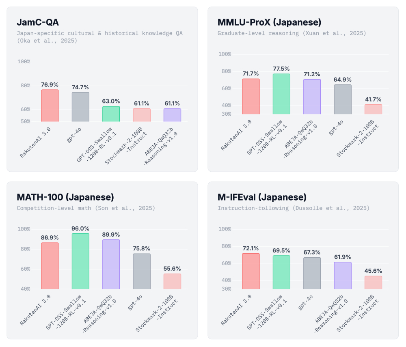Click the RakutenAI 3.0 bar in JamC-QA chart
Image resolution: width=406 pixels, height=347 pixels.
point(50,106)
